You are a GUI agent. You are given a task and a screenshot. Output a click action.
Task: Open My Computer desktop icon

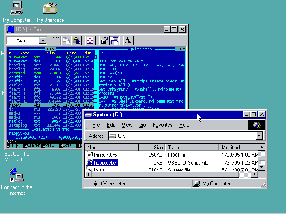coord(17,8)
